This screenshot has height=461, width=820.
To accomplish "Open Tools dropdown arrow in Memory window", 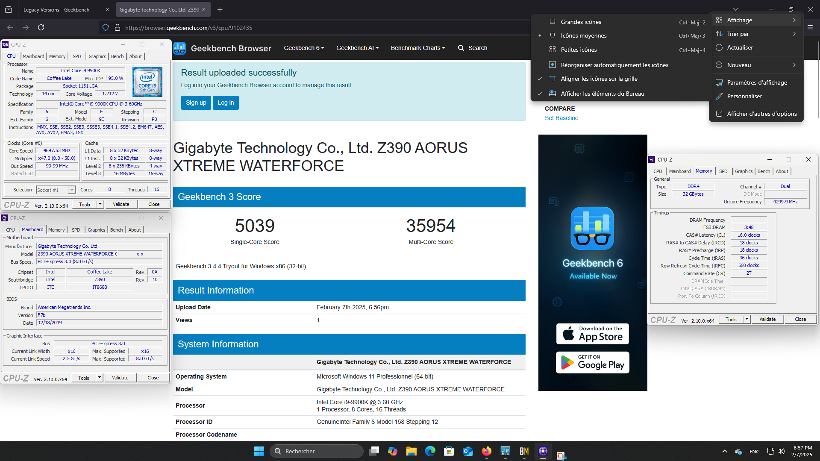I will pos(747,319).
